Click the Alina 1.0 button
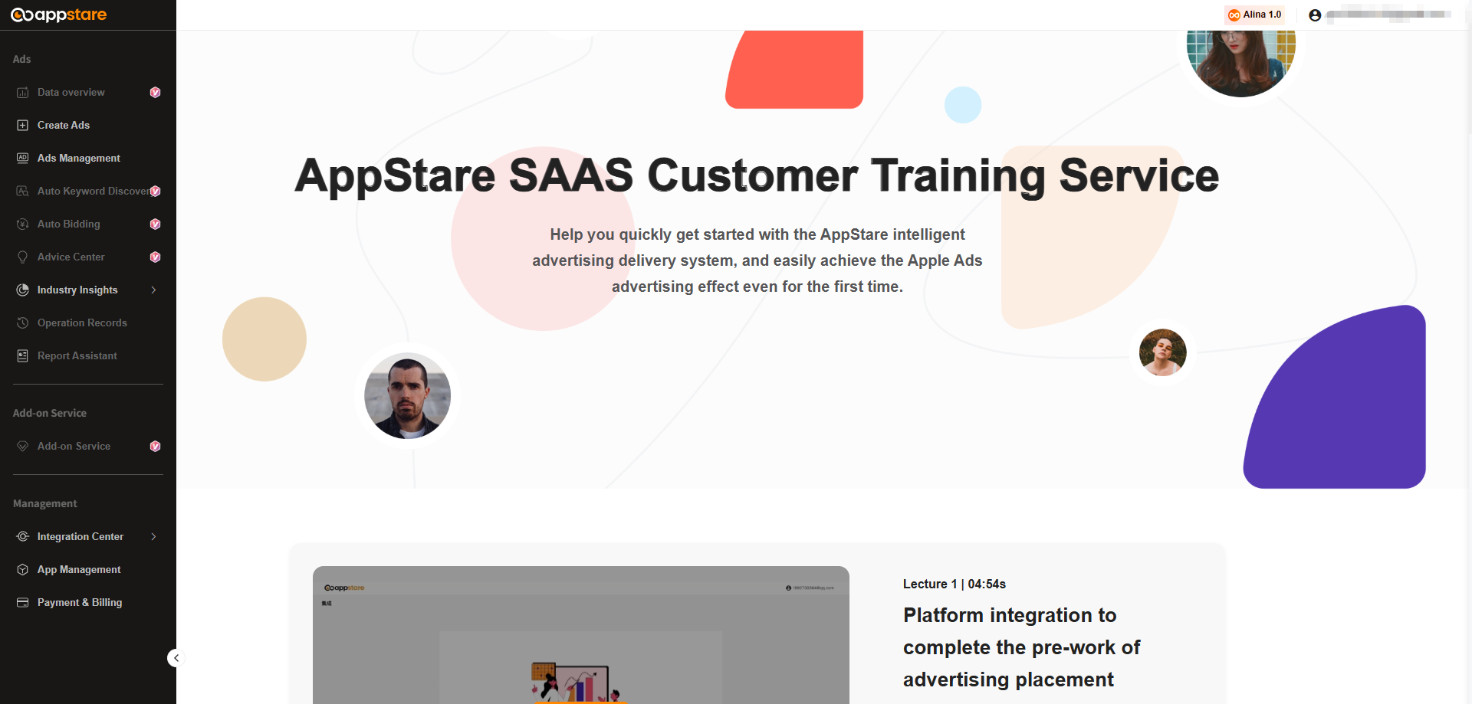Screen dimensions: 1472x704 click(1254, 15)
